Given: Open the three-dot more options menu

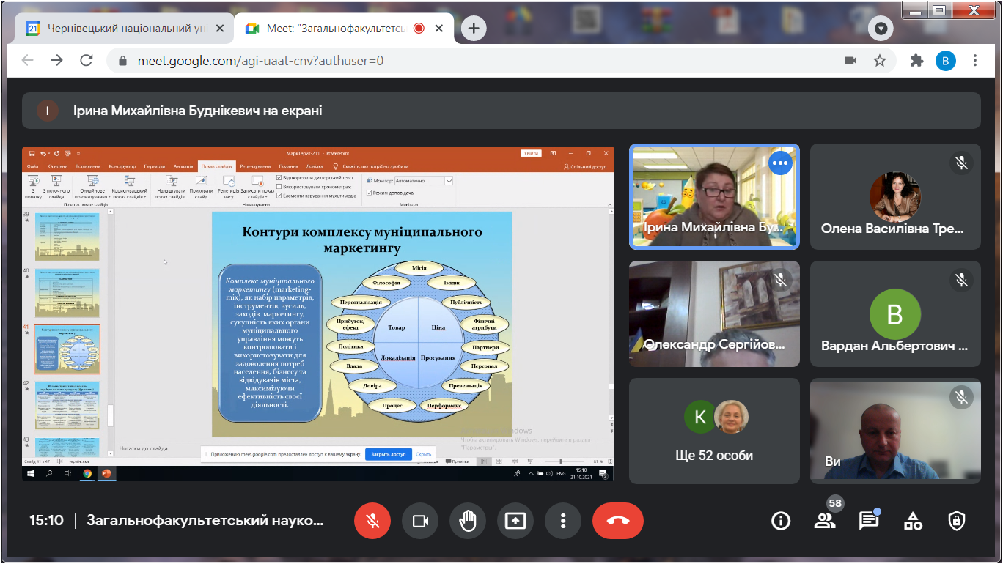Looking at the screenshot, I should (563, 521).
